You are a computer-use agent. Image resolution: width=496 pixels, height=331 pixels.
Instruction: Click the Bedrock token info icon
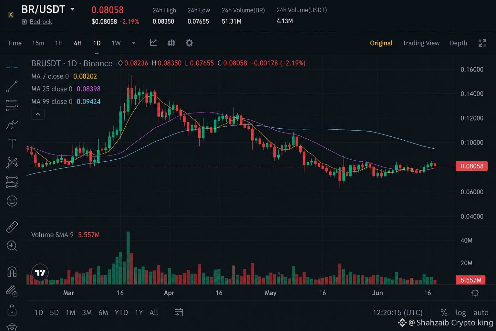24,22
